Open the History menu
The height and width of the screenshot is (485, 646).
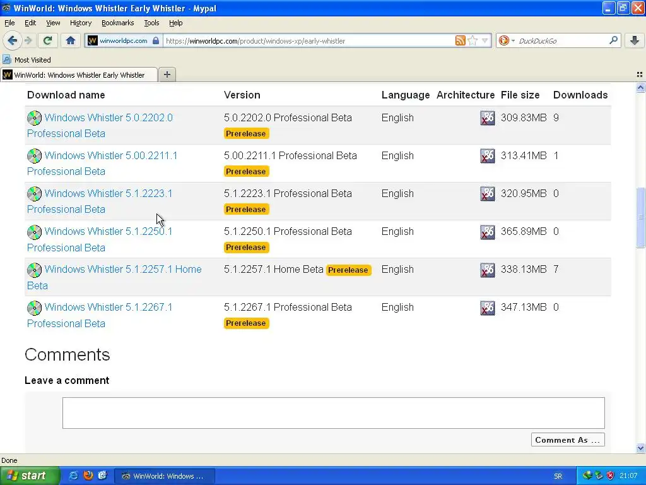81,23
